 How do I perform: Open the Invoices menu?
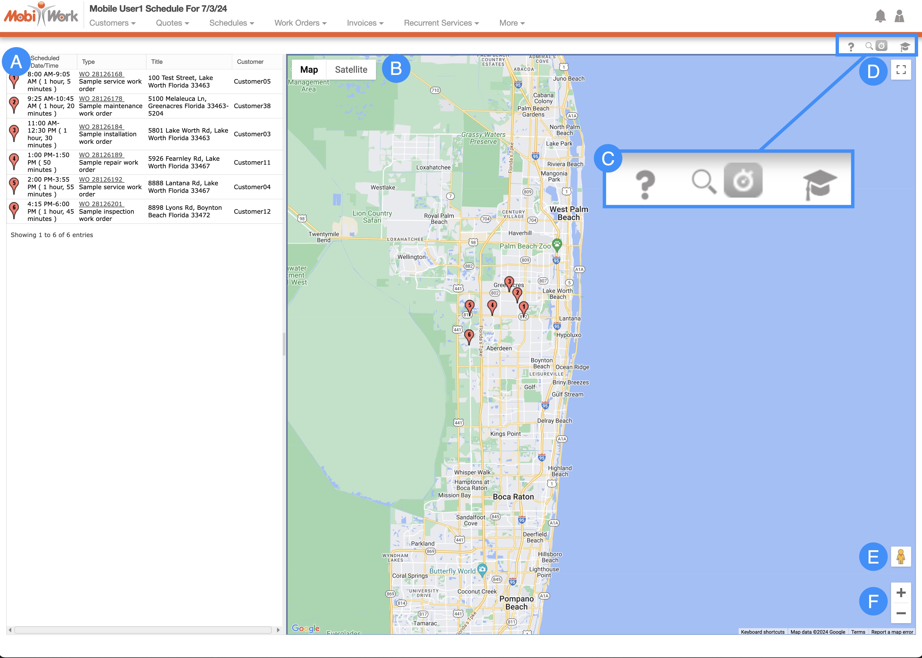(365, 23)
